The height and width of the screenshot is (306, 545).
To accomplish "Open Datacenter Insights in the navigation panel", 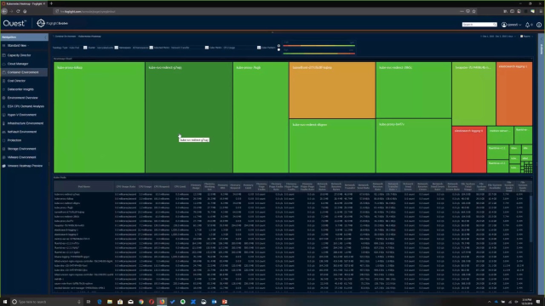I will click(20, 89).
